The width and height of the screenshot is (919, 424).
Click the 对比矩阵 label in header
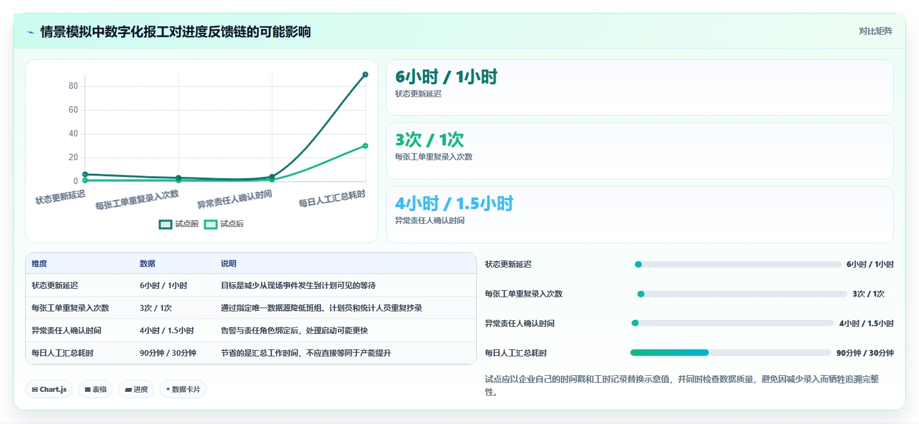point(875,31)
